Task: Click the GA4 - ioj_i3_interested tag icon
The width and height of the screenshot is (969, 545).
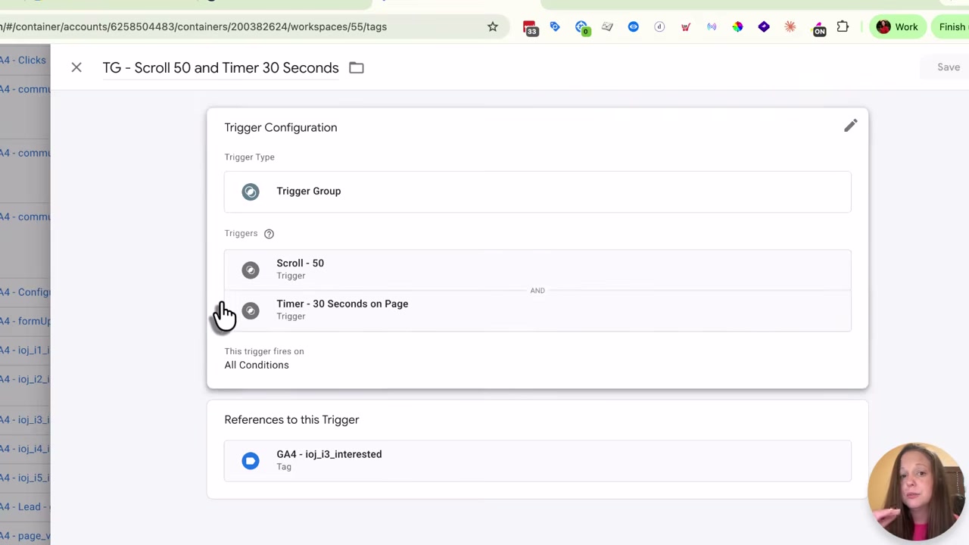Action: pyautogui.click(x=251, y=461)
